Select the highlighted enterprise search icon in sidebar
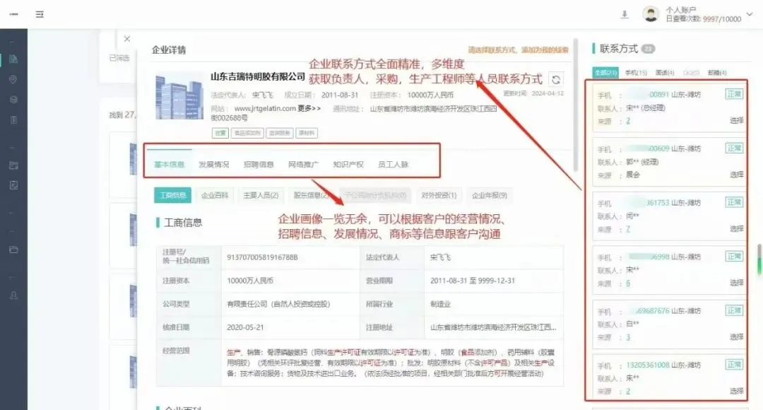Screen dimensions: 763x410 pos(14,59)
